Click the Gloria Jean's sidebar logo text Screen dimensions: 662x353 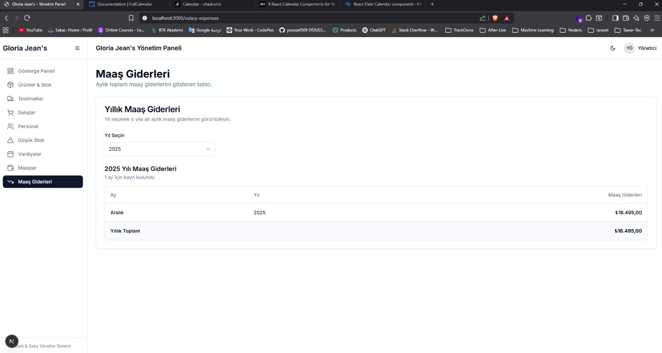pos(25,48)
